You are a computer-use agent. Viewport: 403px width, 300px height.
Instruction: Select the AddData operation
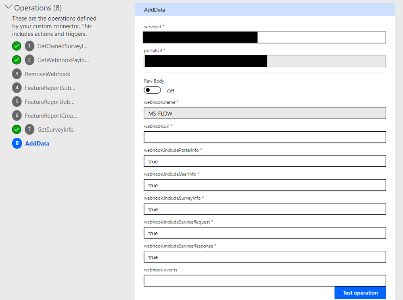coord(37,143)
